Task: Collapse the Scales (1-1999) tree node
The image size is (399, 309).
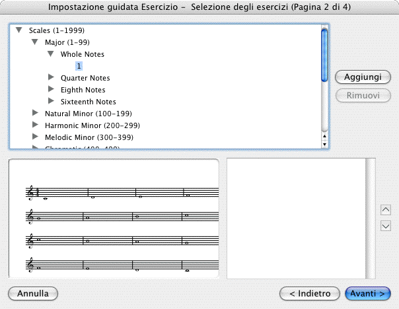Action: [19, 30]
